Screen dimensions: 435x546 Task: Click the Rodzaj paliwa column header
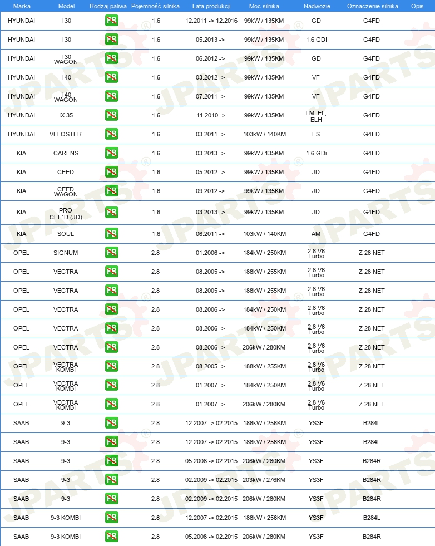[x=108, y=6]
